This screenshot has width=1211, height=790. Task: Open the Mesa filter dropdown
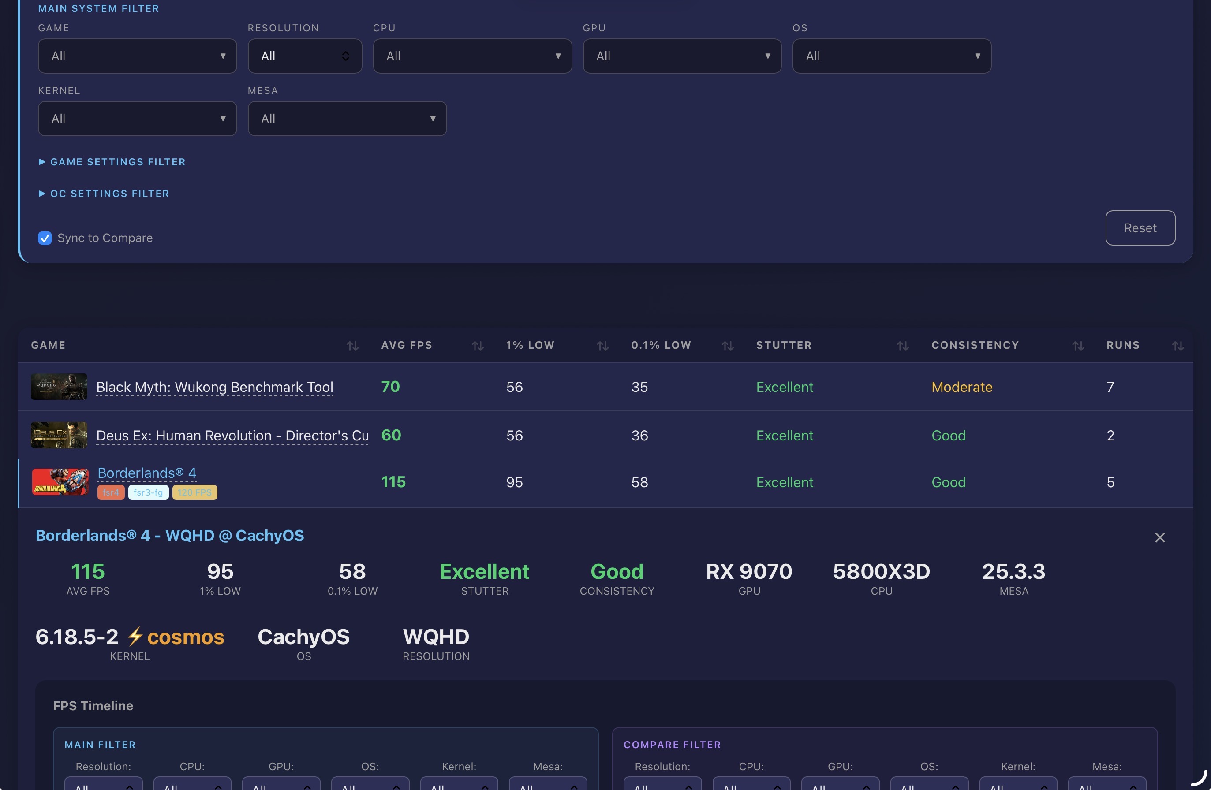[347, 119]
